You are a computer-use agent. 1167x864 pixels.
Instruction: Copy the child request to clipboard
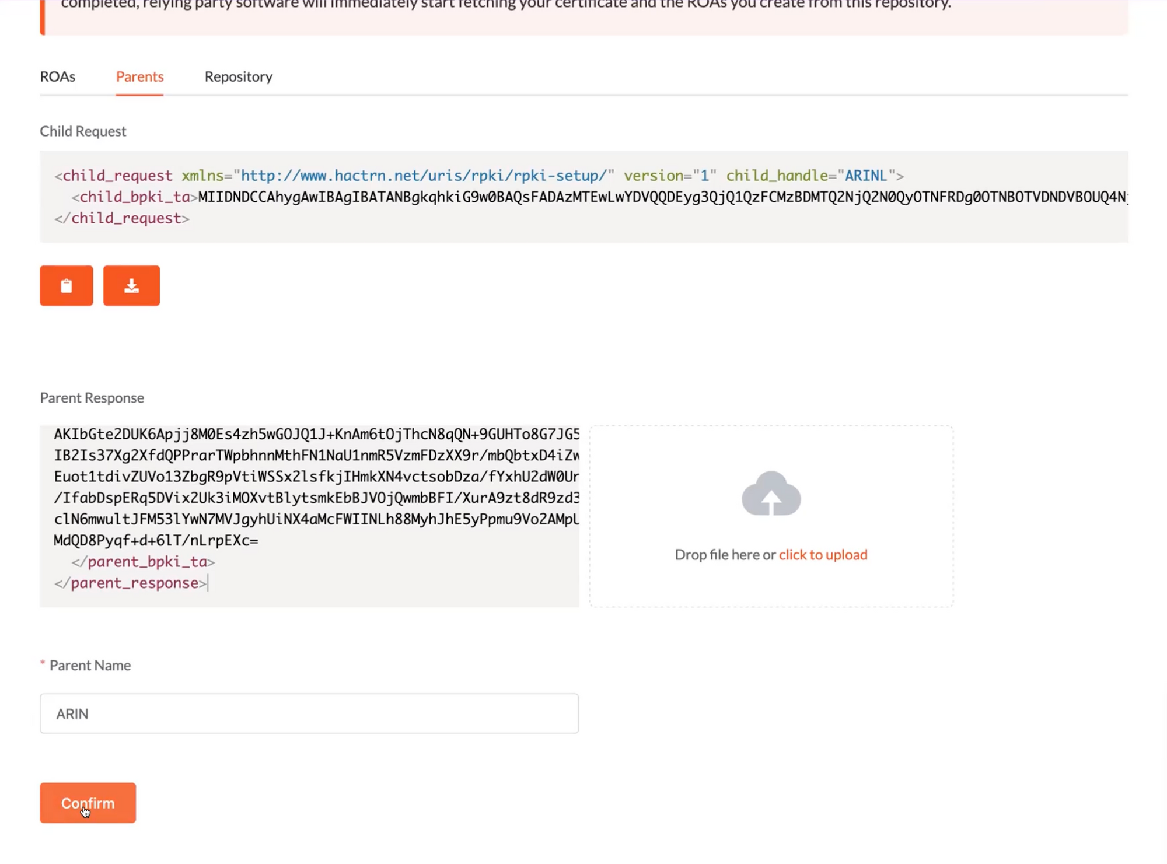(x=66, y=285)
